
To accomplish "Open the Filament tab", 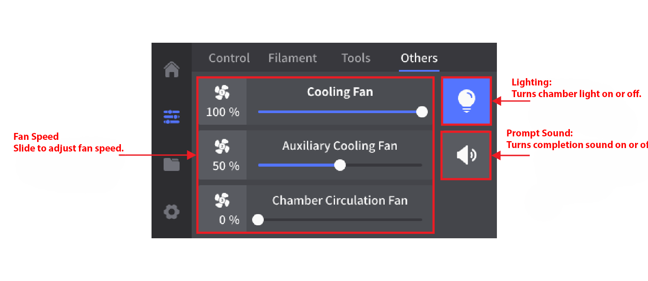I will [x=292, y=58].
